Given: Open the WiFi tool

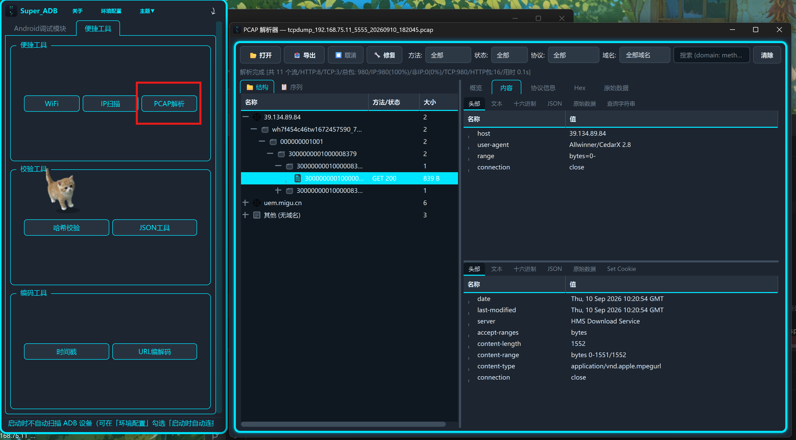Looking at the screenshot, I should click(x=52, y=104).
